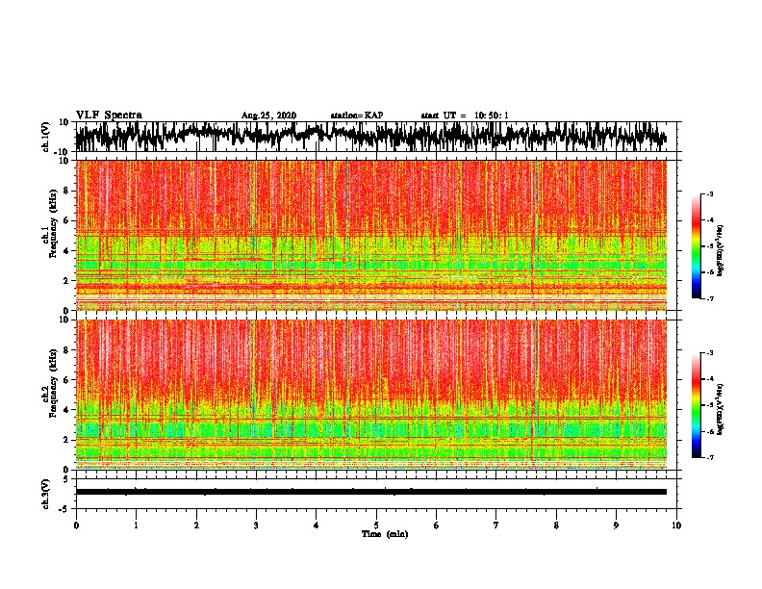Screen dimensions: 762x589
Task: Click the "0" tick on Time axis
Action: click(x=76, y=525)
